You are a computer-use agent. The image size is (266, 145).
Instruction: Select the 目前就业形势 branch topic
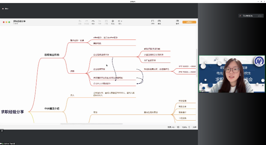52,55
